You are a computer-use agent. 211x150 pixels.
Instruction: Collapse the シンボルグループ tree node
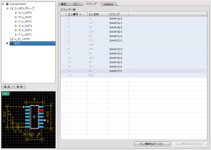click(x=7, y=8)
